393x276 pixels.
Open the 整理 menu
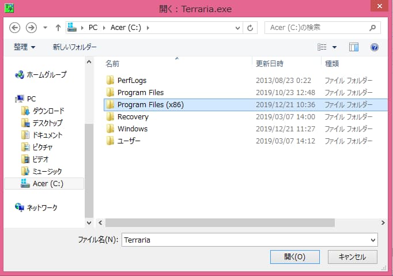pos(24,47)
